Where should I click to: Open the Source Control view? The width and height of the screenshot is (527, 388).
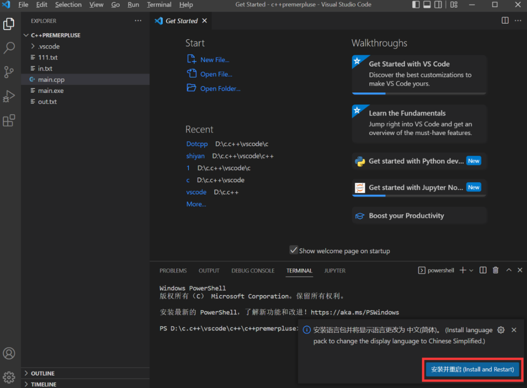(9, 72)
